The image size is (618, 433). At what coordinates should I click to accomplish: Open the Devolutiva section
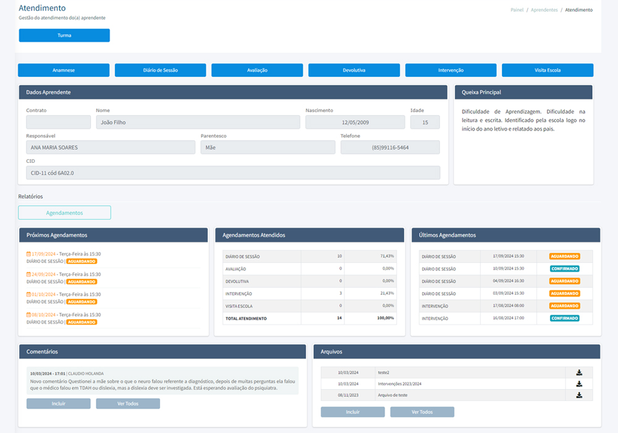[x=354, y=70]
